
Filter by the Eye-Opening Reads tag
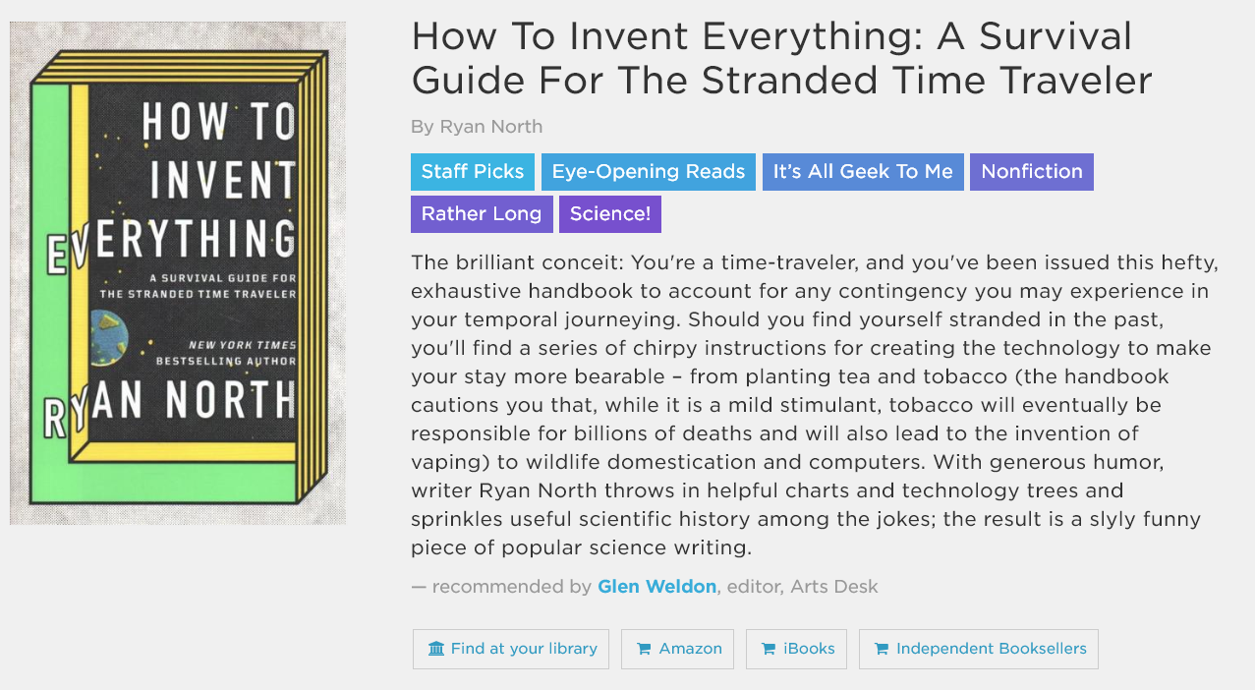pos(649,172)
